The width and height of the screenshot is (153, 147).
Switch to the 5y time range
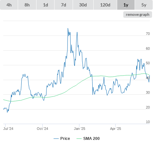[144, 5]
